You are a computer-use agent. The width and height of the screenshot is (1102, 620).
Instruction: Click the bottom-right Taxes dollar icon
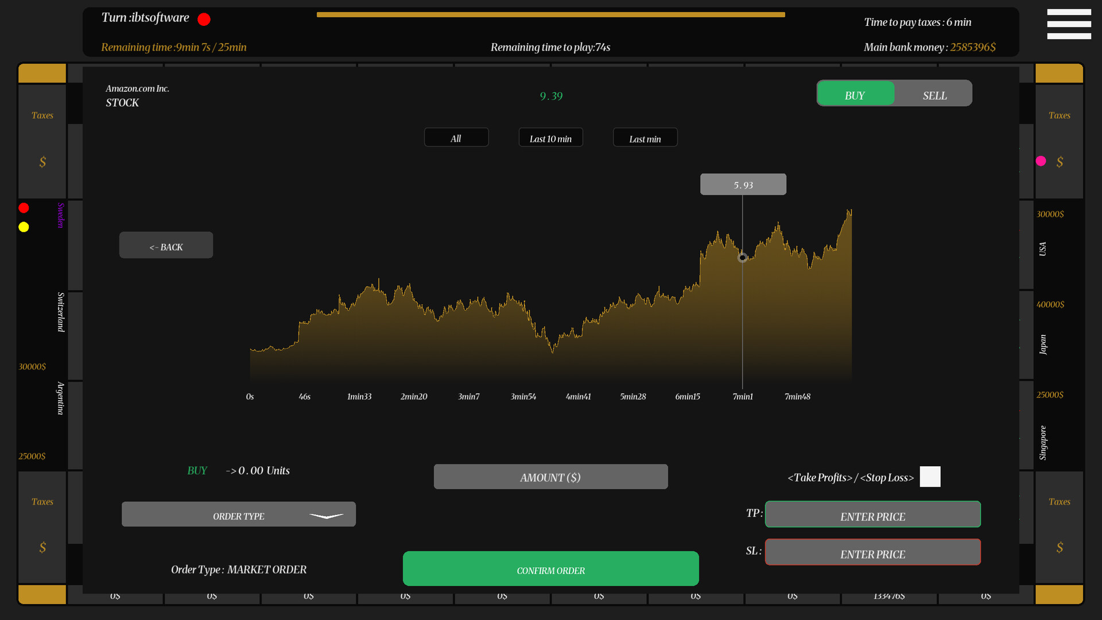tap(1060, 548)
